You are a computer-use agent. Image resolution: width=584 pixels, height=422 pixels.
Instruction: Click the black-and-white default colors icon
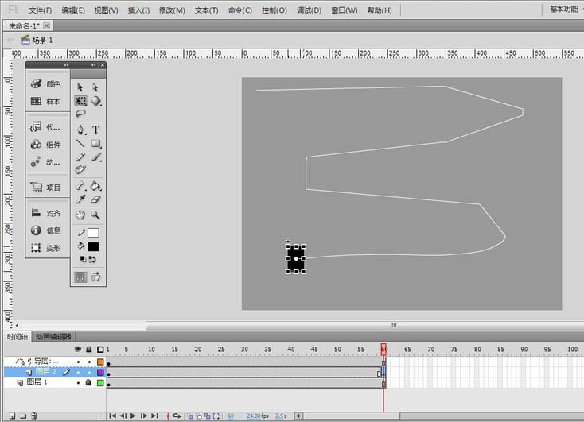coord(83,259)
